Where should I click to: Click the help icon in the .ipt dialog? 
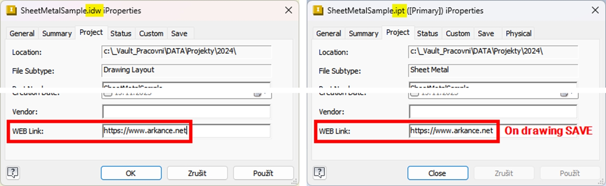click(320, 173)
